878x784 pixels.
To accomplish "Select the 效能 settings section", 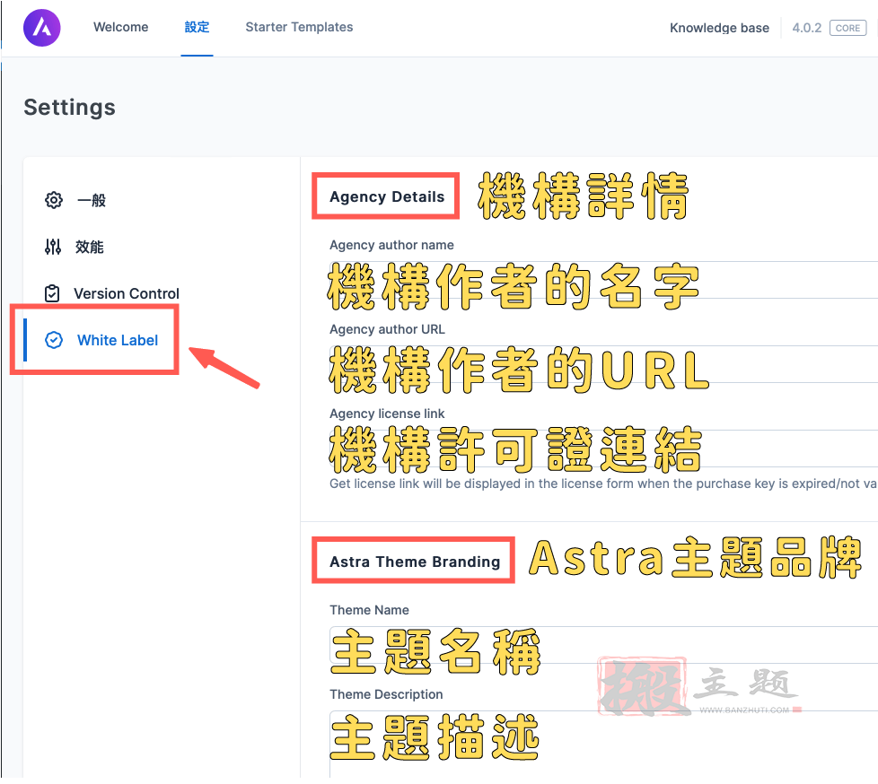I will [x=90, y=247].
